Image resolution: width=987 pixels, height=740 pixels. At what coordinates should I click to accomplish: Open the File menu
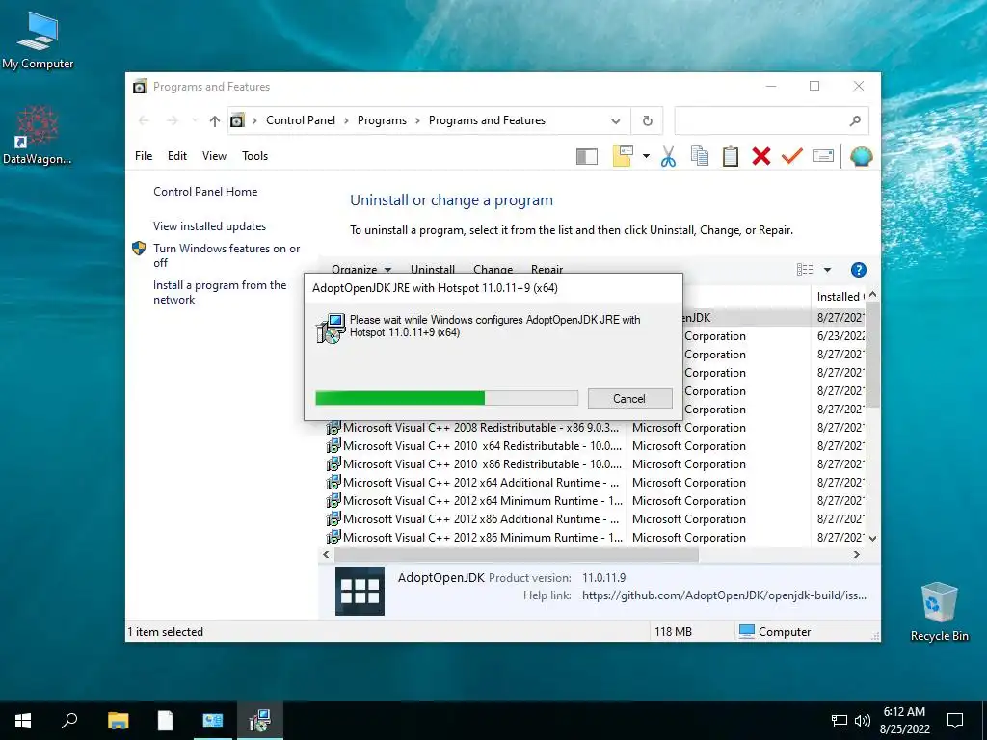(144, 156)
